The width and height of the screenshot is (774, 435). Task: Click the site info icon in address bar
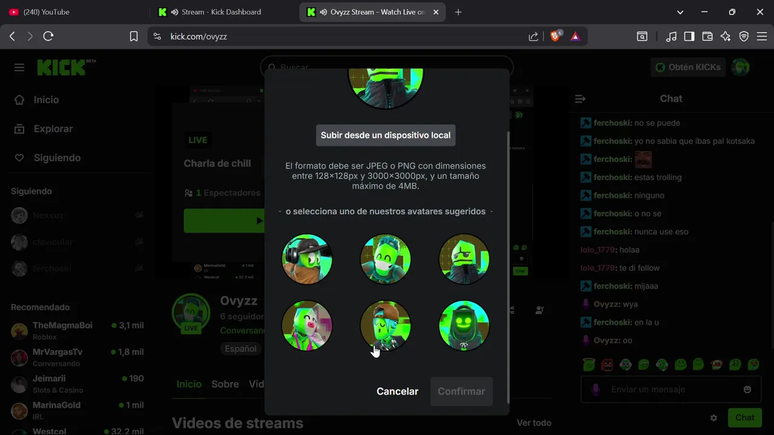pyautogui.click(x=157, y=36)
